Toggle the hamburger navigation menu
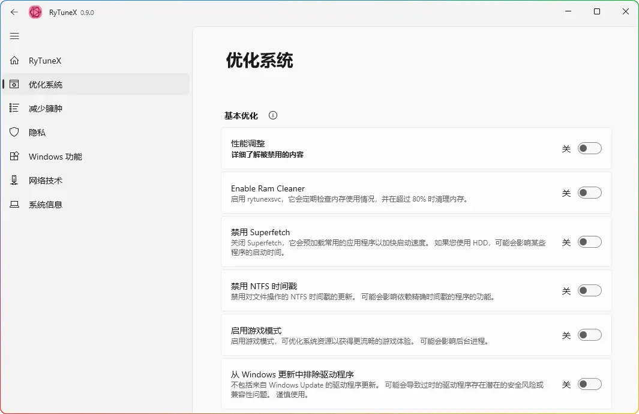The height and width of the screenshot is (414, 639). click(x=14, y=36)
